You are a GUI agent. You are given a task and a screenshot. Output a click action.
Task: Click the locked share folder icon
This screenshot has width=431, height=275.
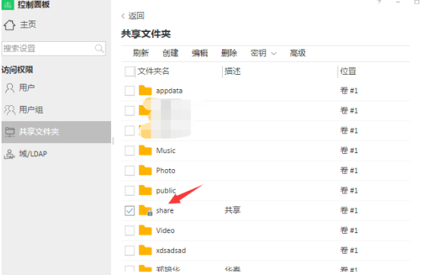(145, 210)
